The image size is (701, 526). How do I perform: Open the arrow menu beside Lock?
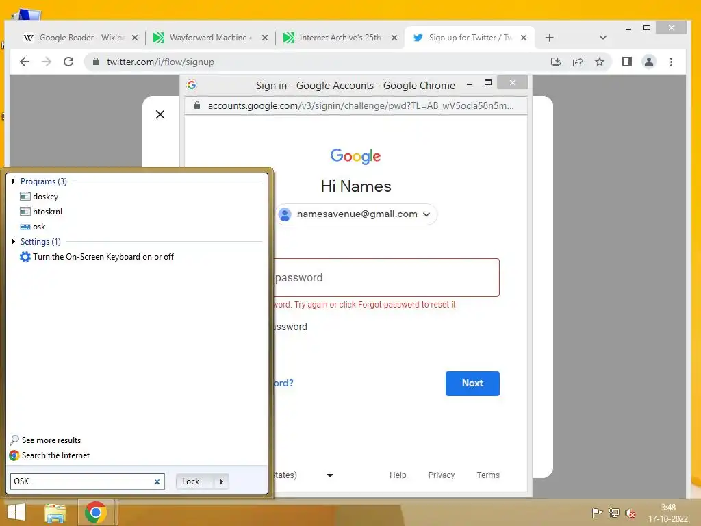pos(222,481)
